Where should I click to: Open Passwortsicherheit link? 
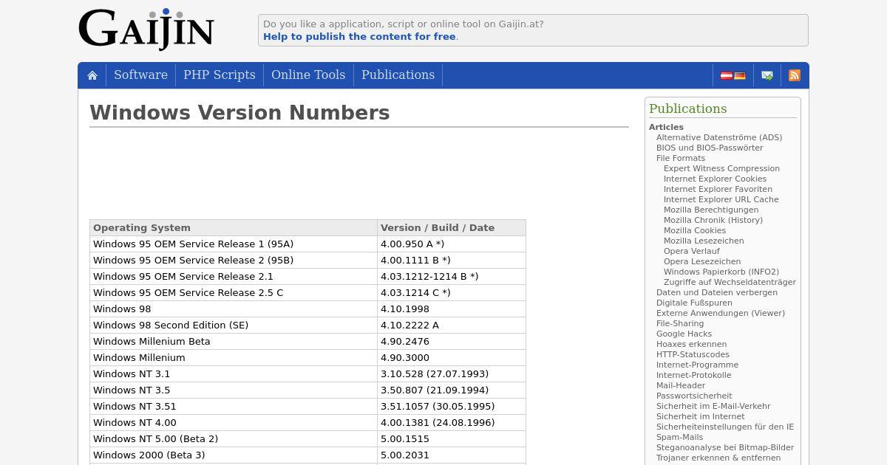[694, 396]
